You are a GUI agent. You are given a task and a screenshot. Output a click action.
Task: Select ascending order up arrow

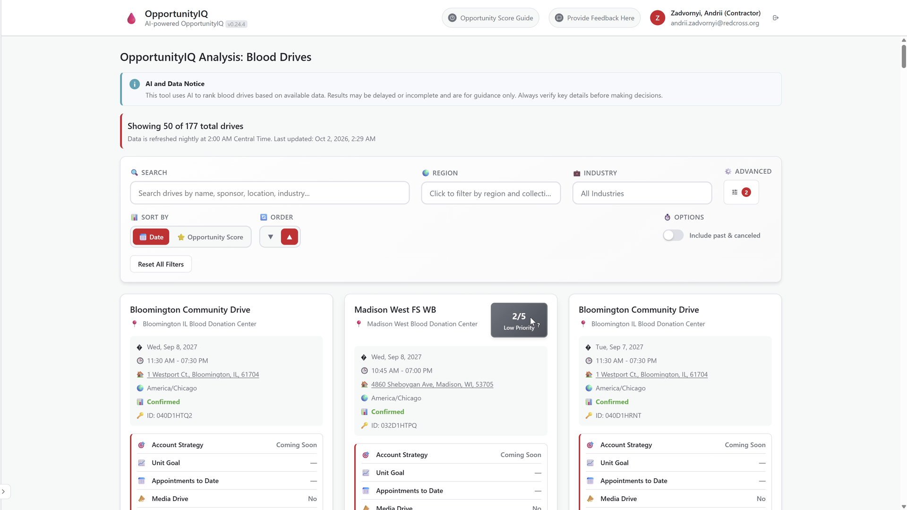click(x=290, y=237)
